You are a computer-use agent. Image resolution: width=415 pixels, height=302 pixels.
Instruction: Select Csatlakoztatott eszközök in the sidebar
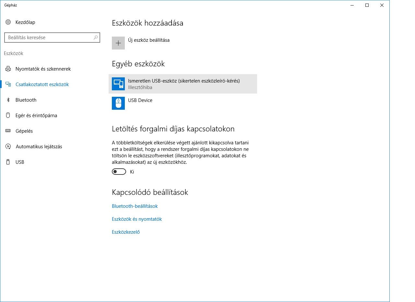42,84
